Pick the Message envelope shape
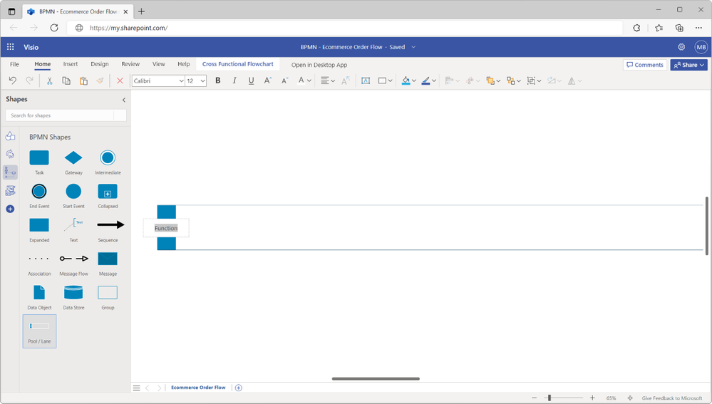Image resolution: width=712 pixels, height=404 pixels. [108, 264]
